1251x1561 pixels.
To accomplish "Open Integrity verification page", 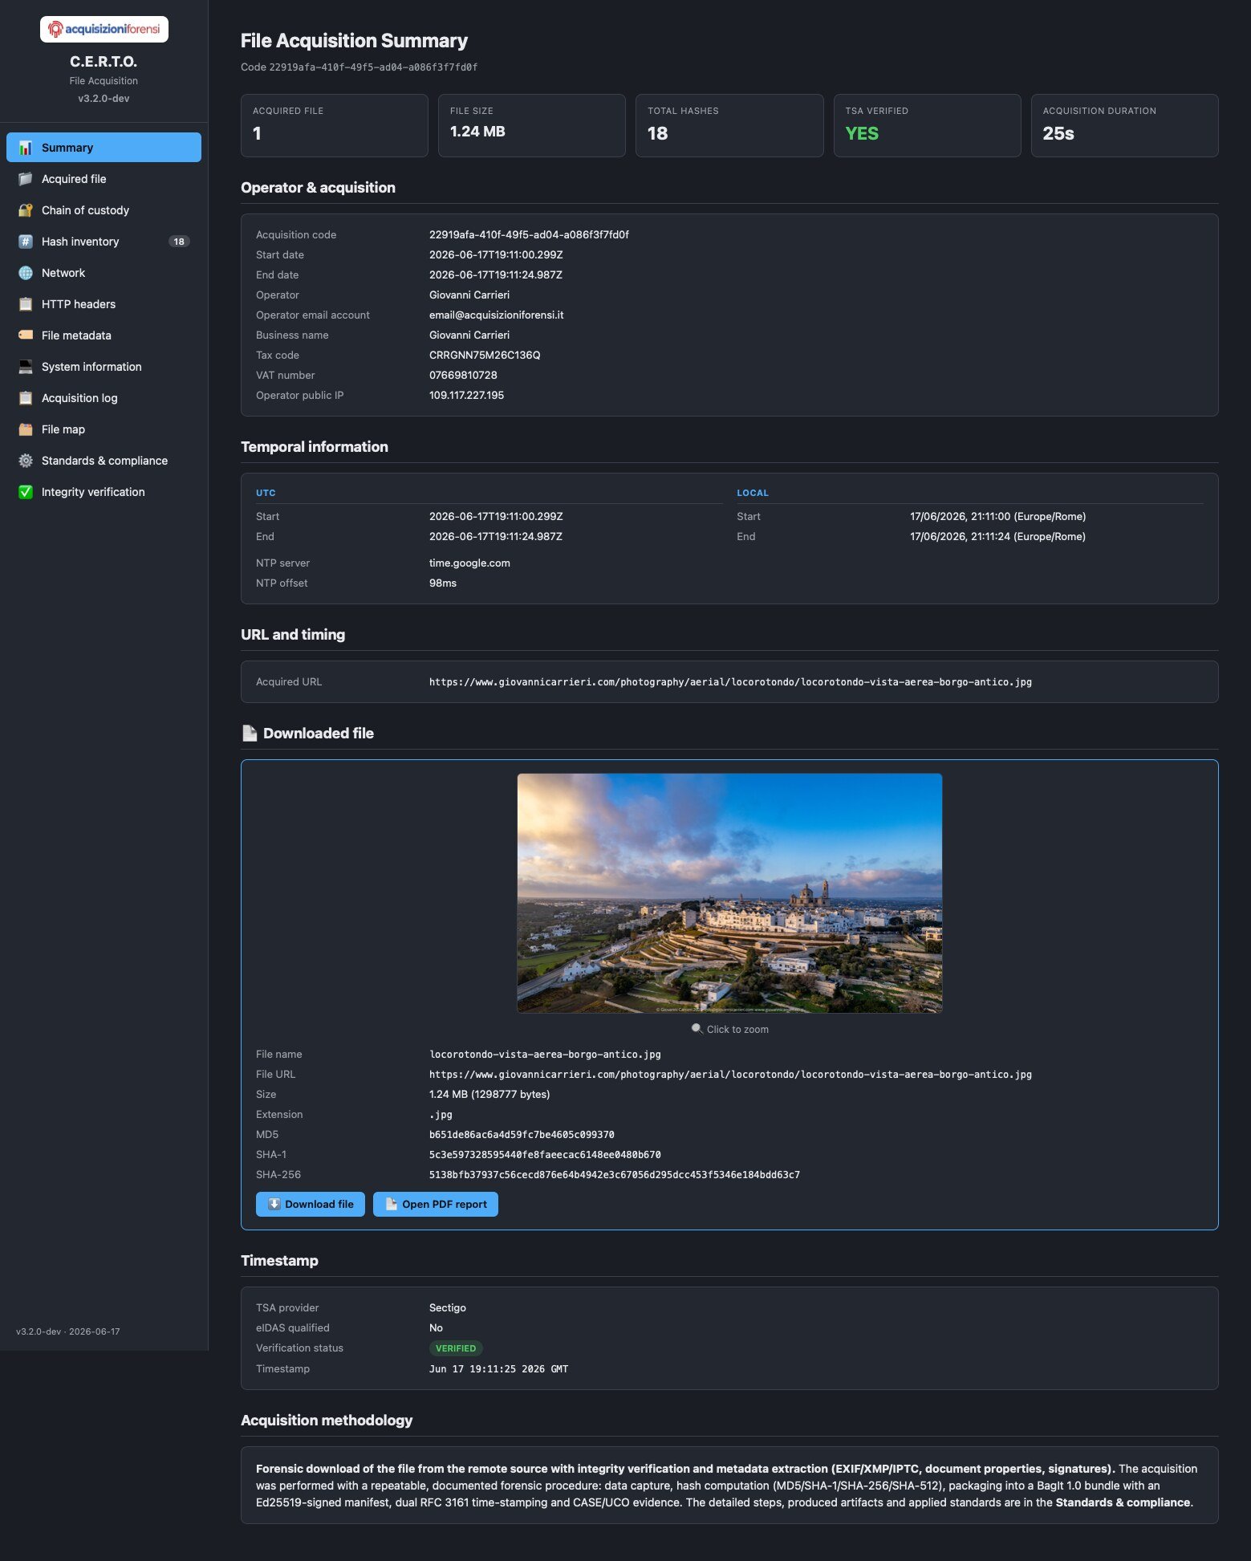I will tap(104, 492).
